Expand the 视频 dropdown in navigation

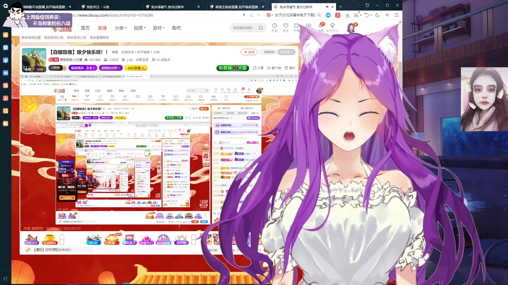pyautogui.click(x=139, y=28)
